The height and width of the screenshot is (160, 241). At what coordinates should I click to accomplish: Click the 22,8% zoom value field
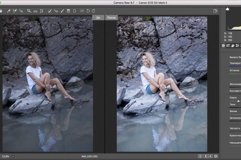tap(5, 156)
